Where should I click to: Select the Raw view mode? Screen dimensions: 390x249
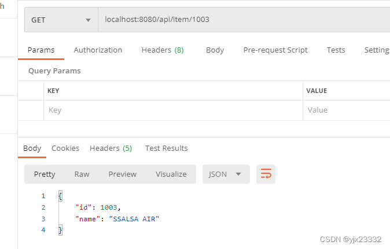[82, 174]
